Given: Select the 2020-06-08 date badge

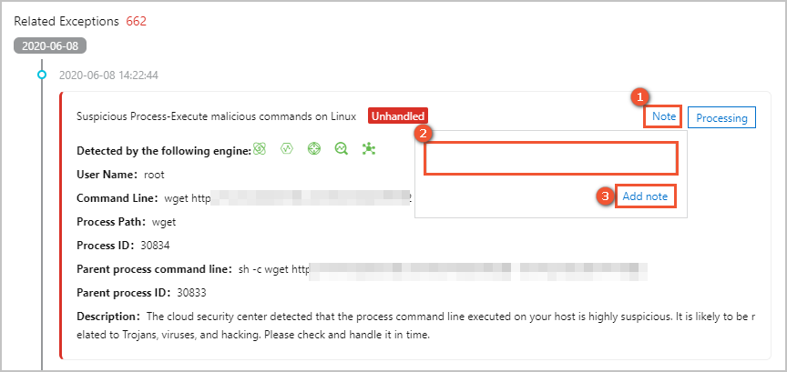Looking at the screenshot, I should 50,46.
